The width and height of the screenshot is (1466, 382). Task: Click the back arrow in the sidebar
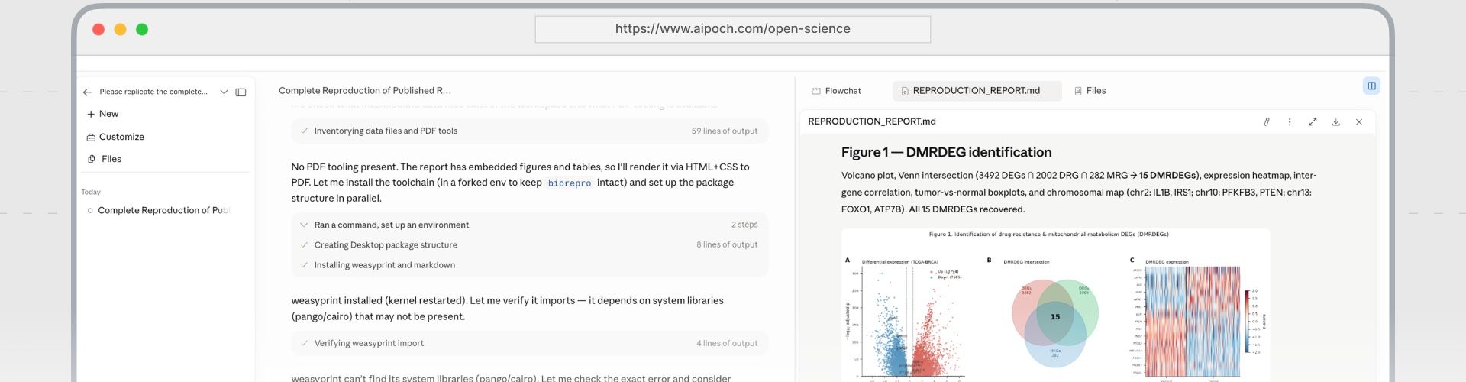click(88, 92)
